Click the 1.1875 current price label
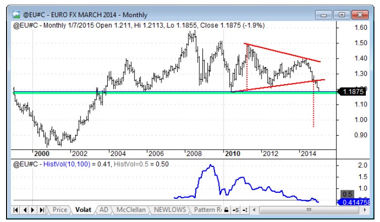The height and width of the screenshot is (222, 380). pos(351,92)
